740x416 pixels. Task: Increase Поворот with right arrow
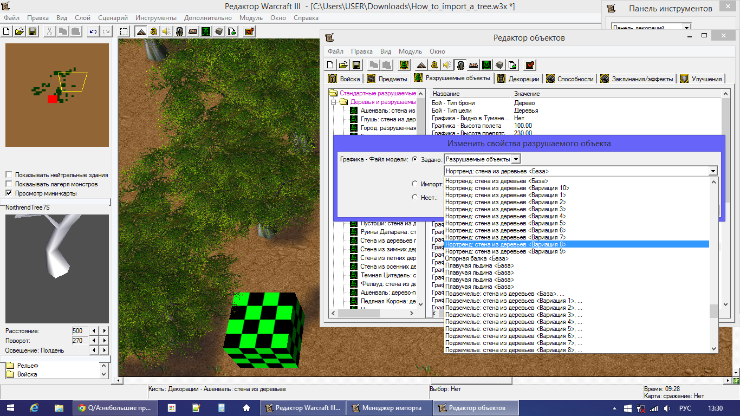105,341
